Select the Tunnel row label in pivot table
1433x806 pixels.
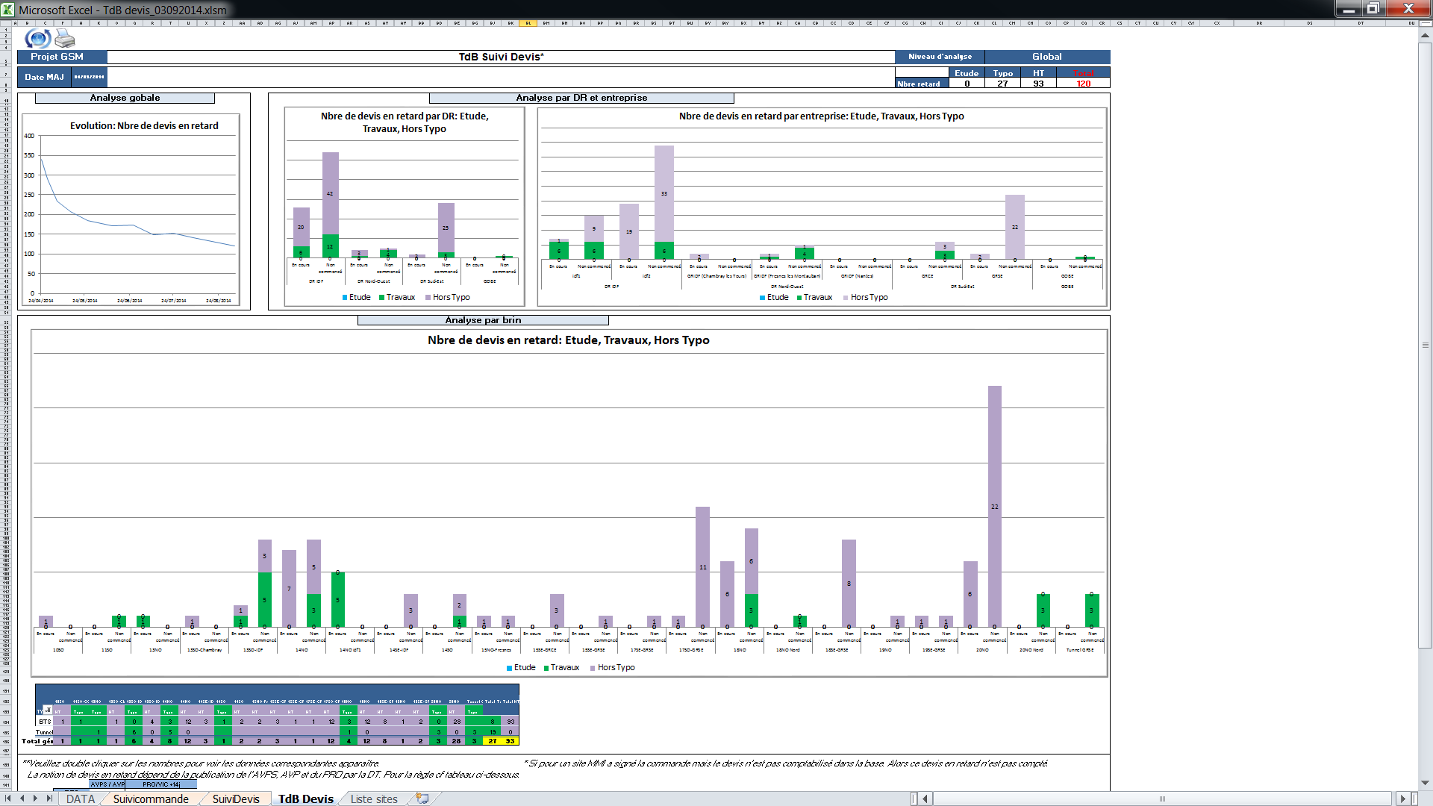pyautogui.click(x=45, y=731)
